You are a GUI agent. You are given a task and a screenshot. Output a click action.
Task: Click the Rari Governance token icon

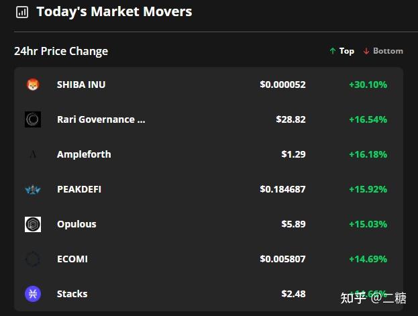(x=33, y=119)
